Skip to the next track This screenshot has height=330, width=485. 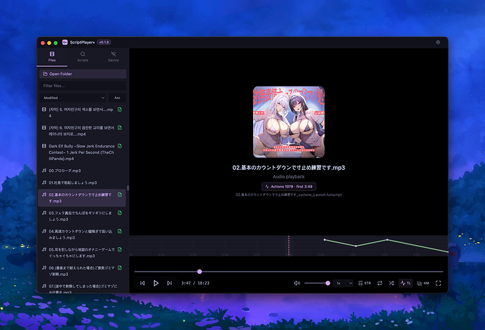pyautogui.click(x=169, y=283)
